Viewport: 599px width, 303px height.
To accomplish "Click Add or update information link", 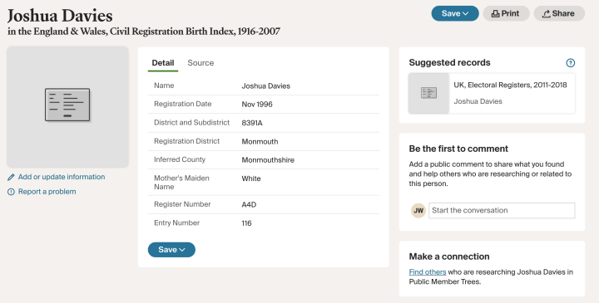I will 62,177.
